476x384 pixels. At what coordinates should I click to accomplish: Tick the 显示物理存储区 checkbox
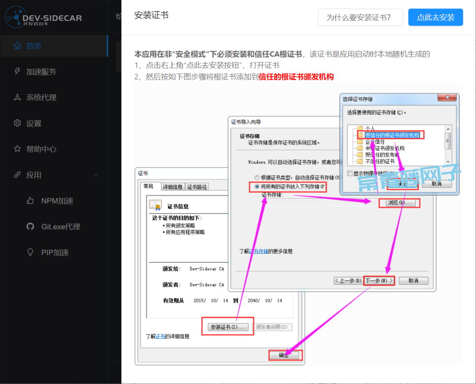(x=350, y=173)
